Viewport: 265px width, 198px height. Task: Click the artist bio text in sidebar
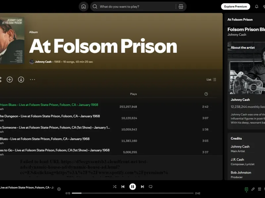click(x=248, y=118)
